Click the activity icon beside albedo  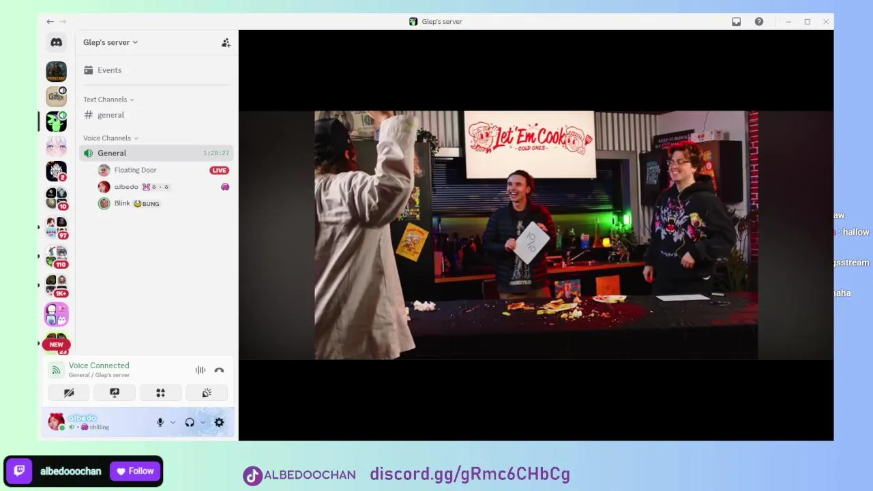coord(225,187)
